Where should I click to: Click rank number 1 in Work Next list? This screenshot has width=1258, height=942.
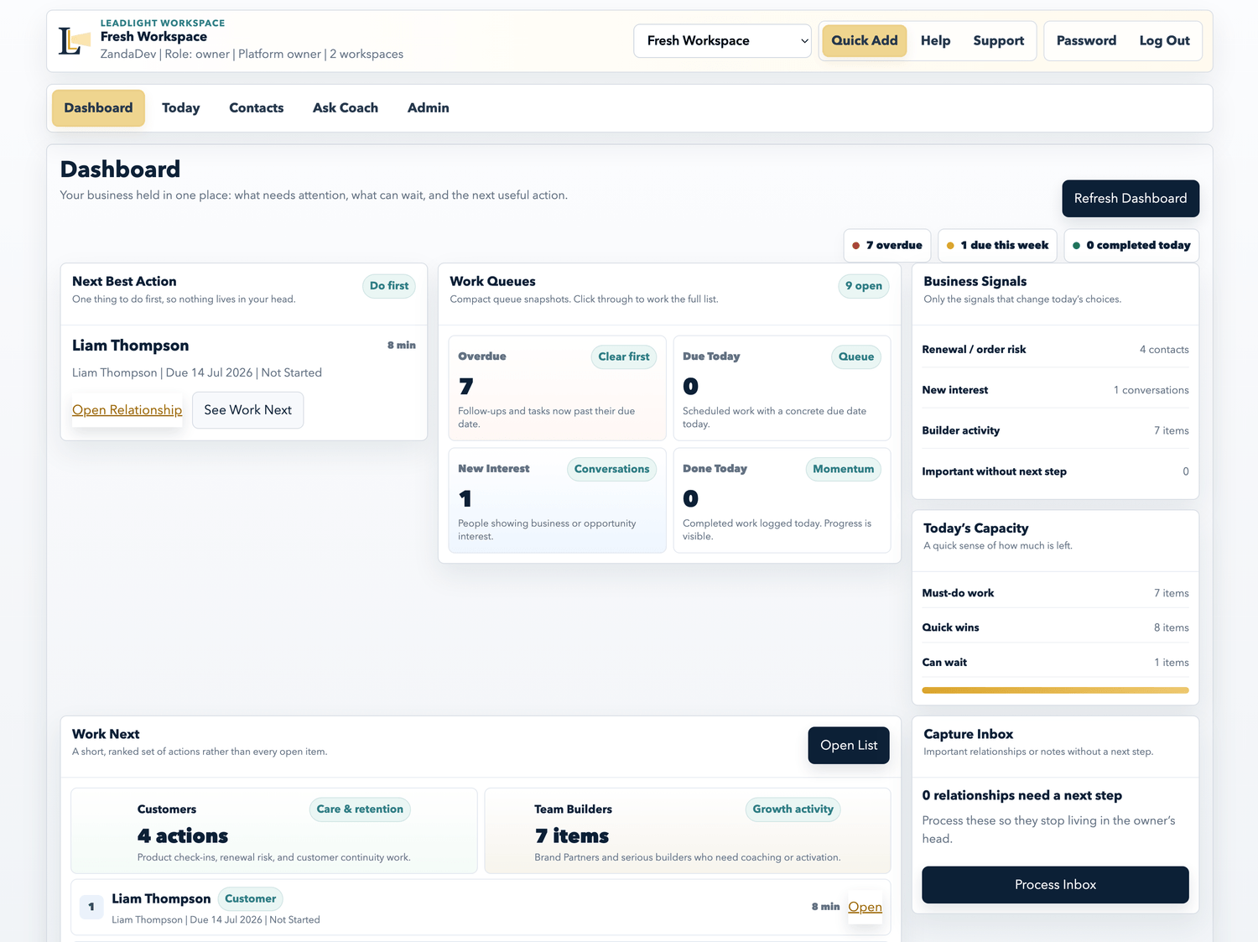(91, 907)
